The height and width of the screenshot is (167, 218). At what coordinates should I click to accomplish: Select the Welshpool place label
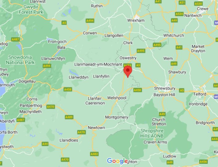point(117,98)
